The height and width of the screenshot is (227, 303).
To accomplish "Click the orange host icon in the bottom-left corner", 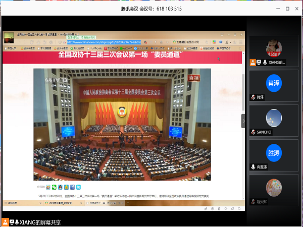I will pos(5,222).
